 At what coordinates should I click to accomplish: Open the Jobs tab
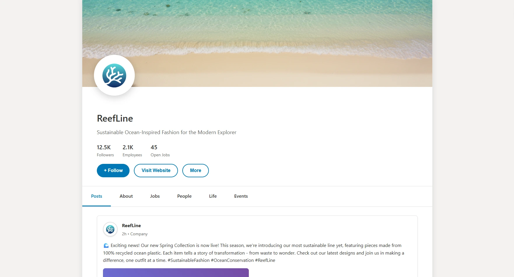pyautogui.click(x=155, y=196)
